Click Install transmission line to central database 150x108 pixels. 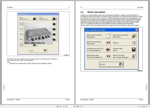pyautogui.click(x=98, y=49)
